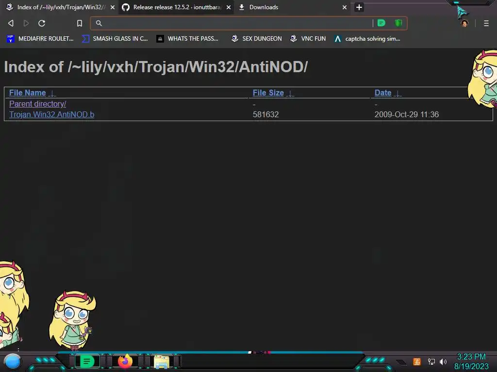Click the search magnifier in address bar
Image resolution: width=497 pixels, height=372 pixels.
(x=99, y=23)
